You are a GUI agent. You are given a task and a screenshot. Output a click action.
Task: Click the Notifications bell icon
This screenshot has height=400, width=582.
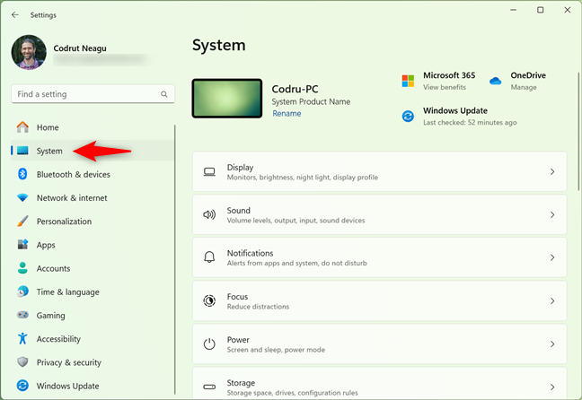pyautogui.click(x=209, y=257)
